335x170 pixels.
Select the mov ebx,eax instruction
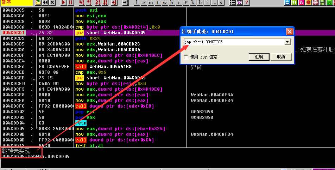(90, 22)
